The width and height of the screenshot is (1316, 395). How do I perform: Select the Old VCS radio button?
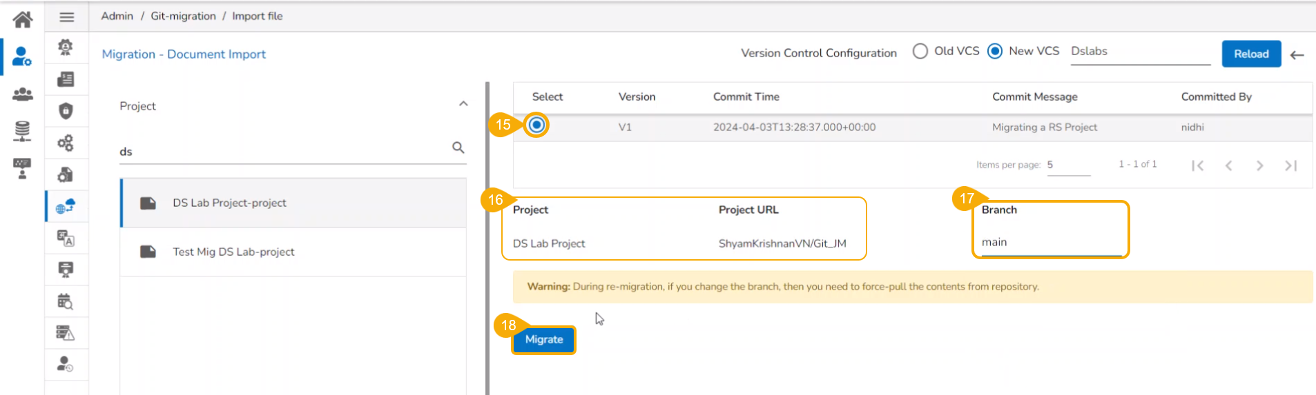[920, 52]
